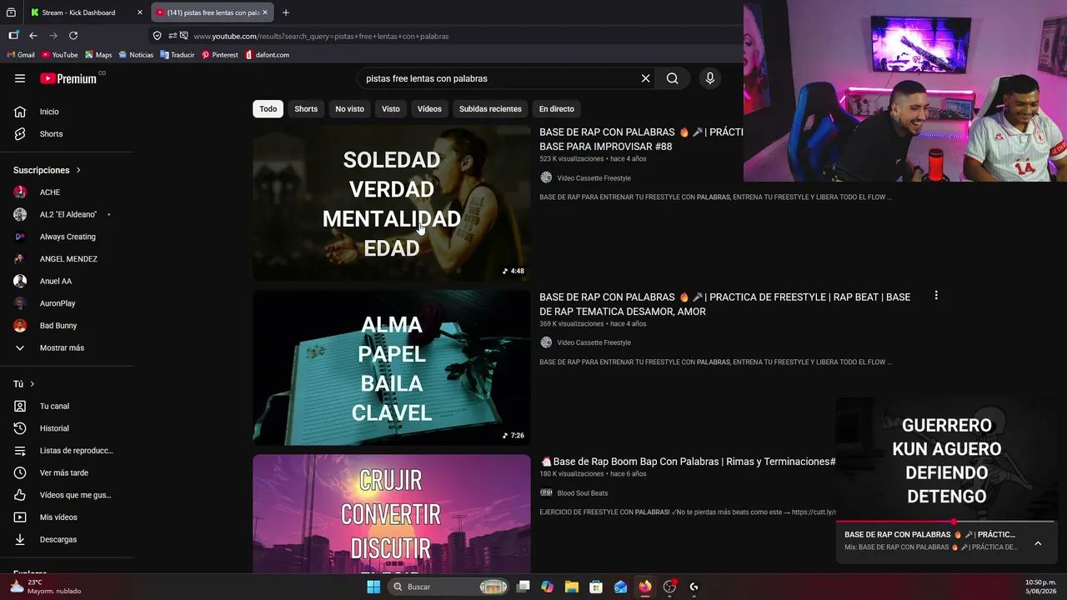Reload the current page

(73, 36)
